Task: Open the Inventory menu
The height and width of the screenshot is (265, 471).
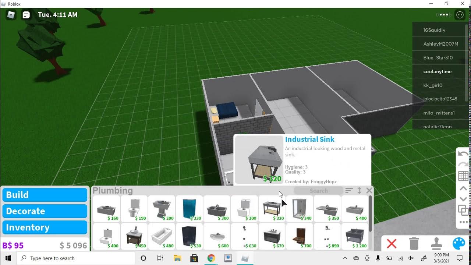Action: click(x=45, y=227)
